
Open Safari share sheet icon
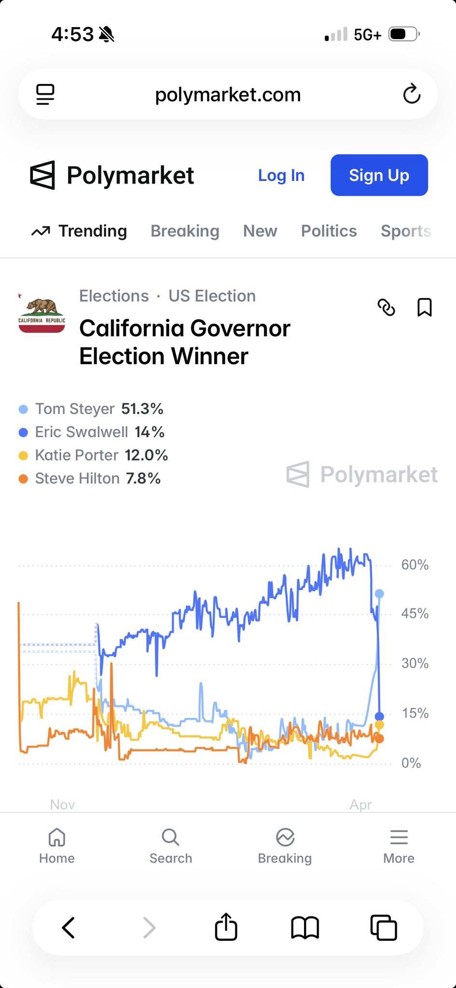click(226, 927)
